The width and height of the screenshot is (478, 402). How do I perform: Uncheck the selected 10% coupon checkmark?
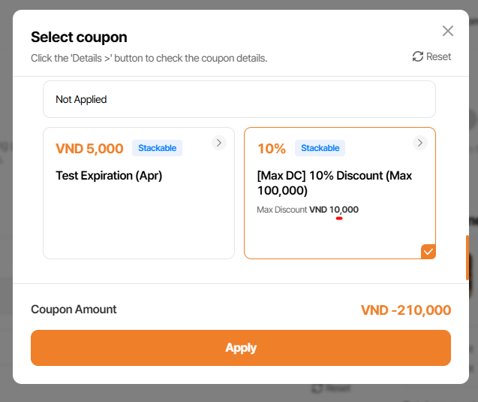428,252
